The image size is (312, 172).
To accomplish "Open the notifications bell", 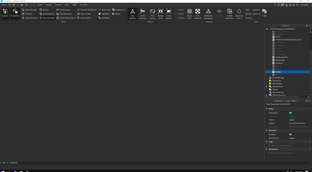I will 278,5.
